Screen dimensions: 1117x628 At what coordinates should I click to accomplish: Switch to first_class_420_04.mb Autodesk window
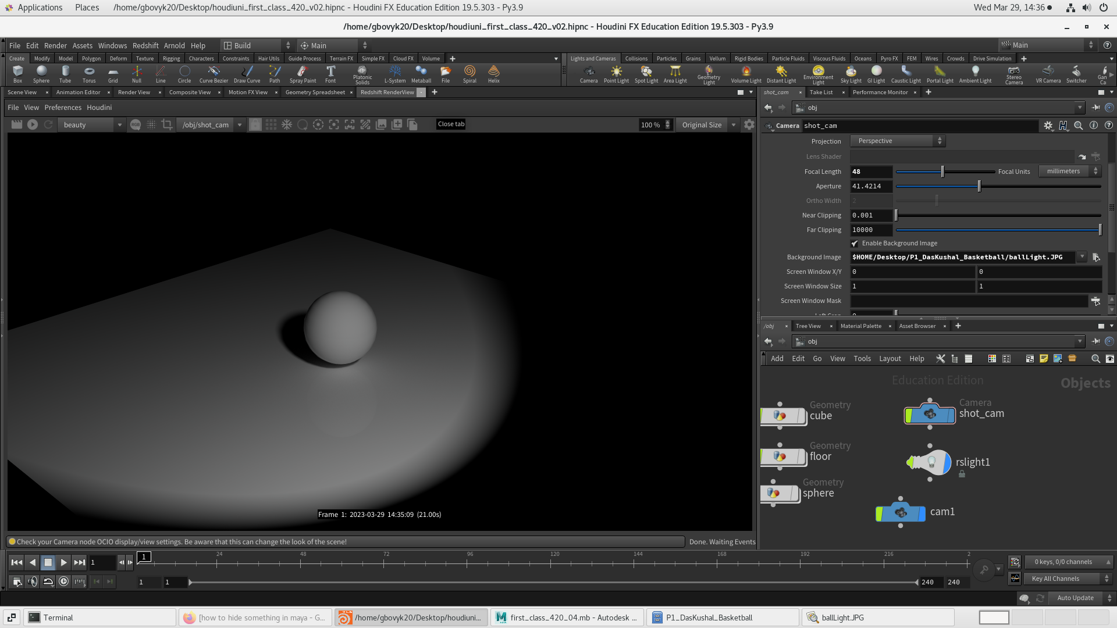[568, 618]
